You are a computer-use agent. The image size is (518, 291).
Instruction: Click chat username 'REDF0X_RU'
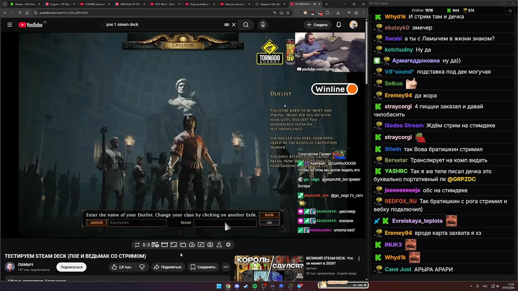coord(400,201)
